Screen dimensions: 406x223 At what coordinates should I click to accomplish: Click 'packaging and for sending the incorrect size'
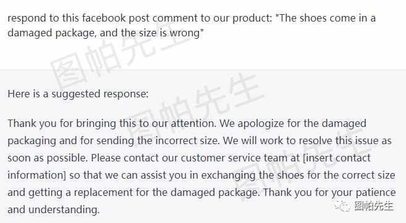[x=112, y=140]
